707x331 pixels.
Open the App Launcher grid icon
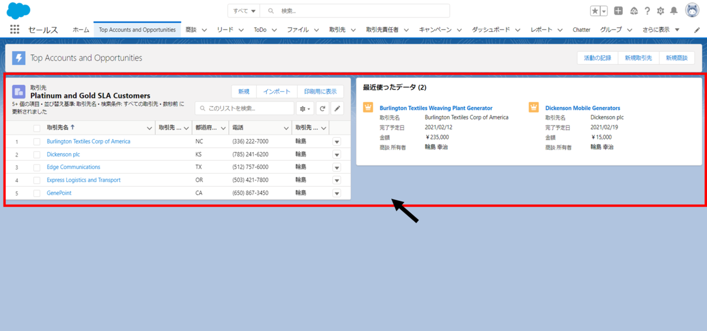(x=15, y=29)
